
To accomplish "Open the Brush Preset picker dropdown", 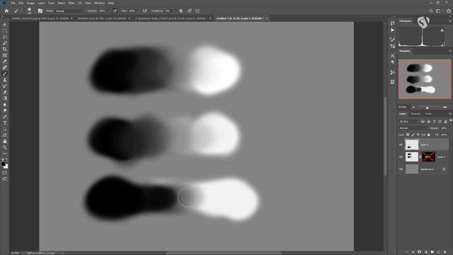I will tap(34, 11).
